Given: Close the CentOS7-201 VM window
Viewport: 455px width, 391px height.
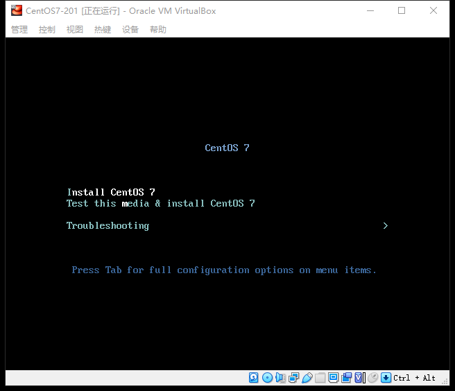Looking at the screenshot, I should [433, 10].
